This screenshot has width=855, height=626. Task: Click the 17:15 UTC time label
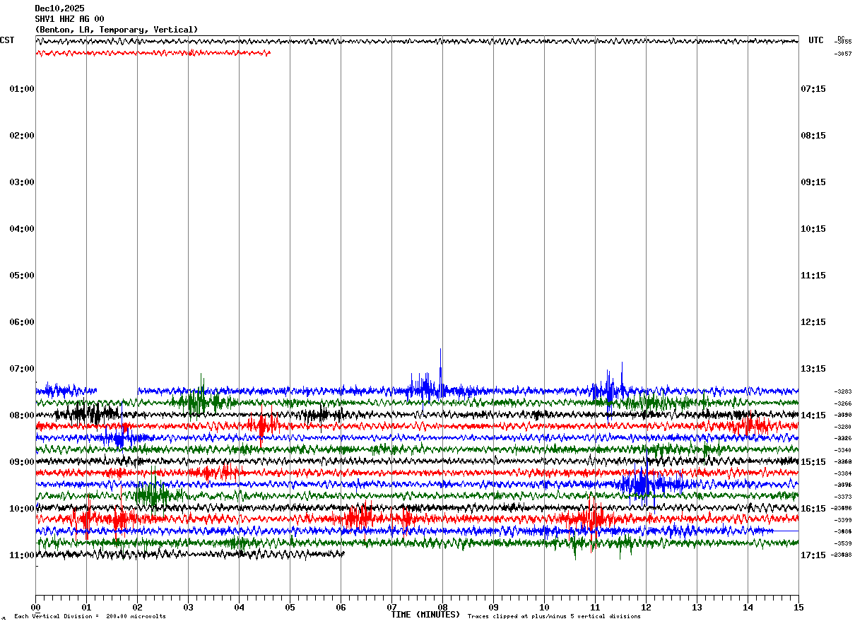pyautogui.click(x=813, y=555)
